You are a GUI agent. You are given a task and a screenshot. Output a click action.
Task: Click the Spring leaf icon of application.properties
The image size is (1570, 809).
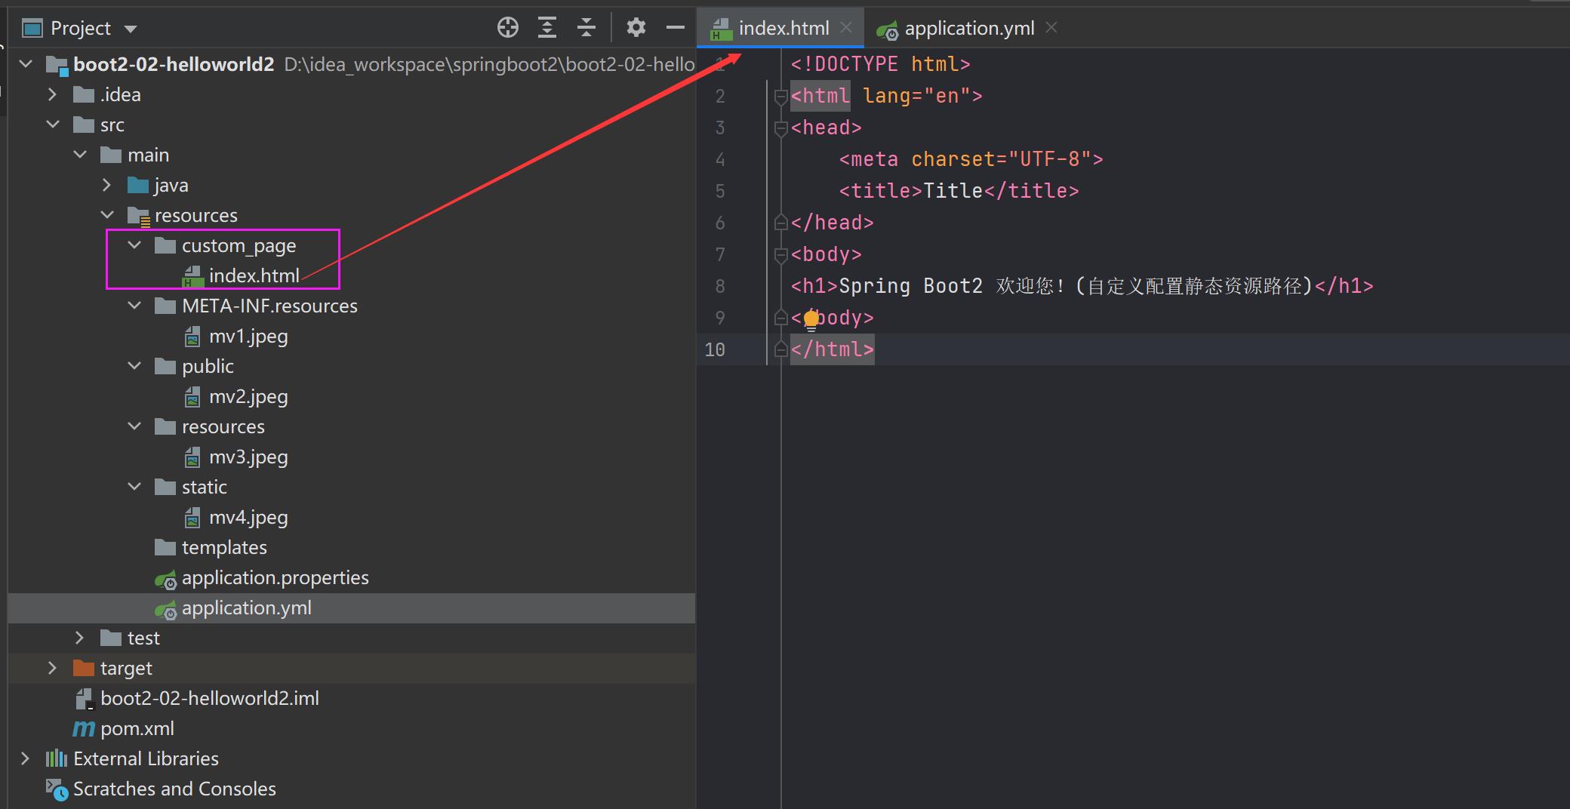(x=165, y=580)
